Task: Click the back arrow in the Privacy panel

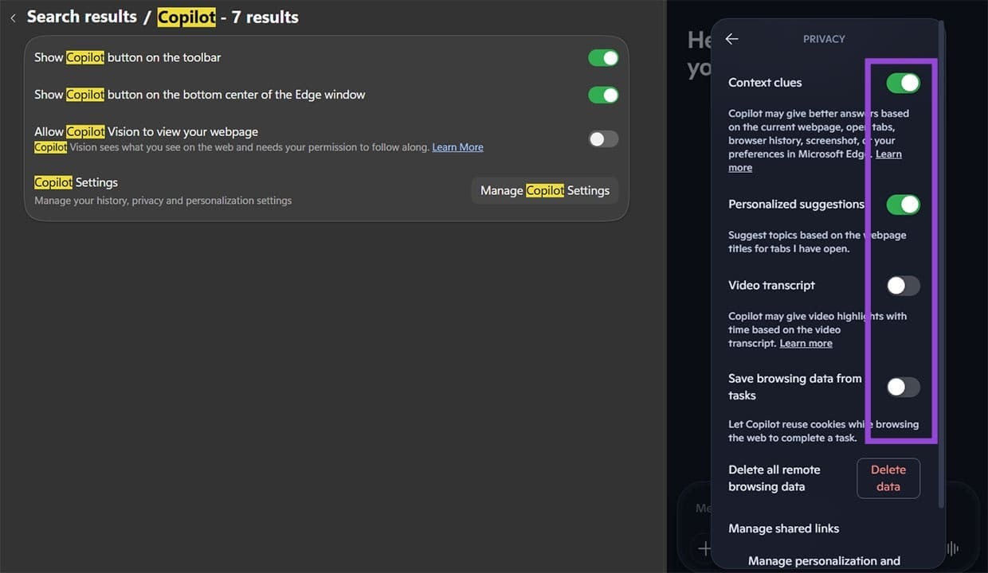Action: (731, 39)
